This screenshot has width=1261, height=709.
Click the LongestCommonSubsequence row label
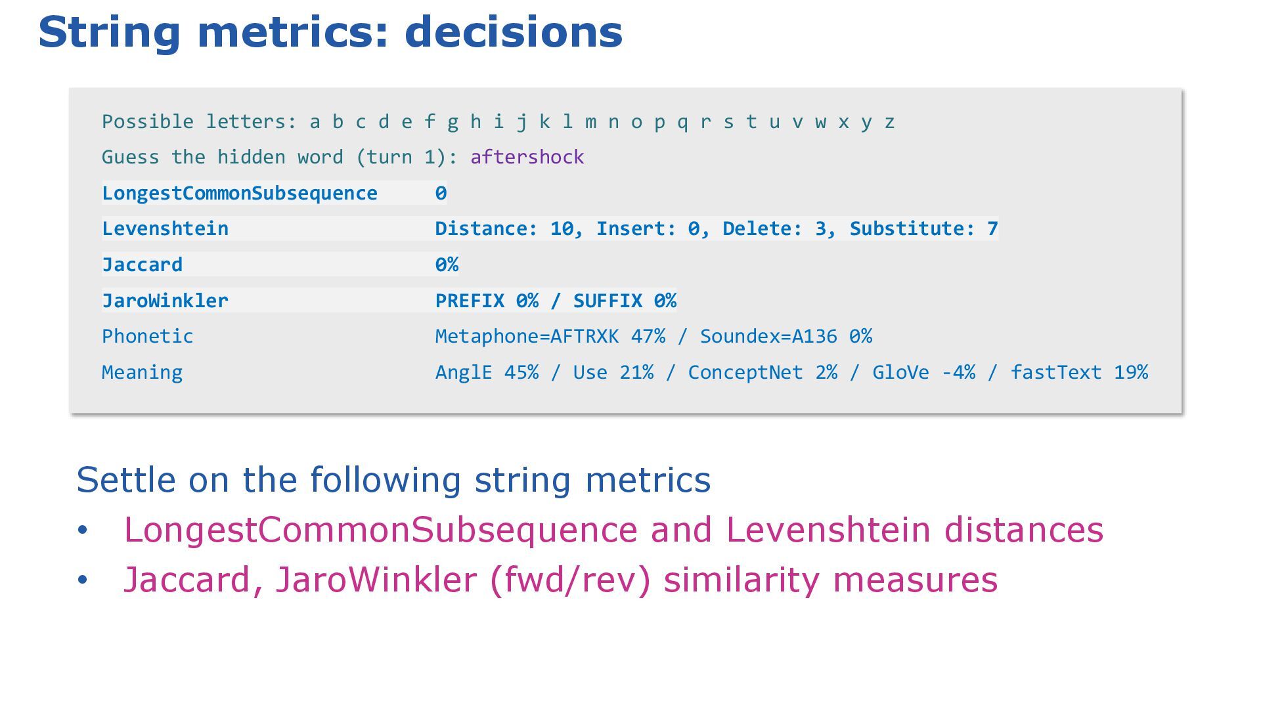click(x=240, y=193)
